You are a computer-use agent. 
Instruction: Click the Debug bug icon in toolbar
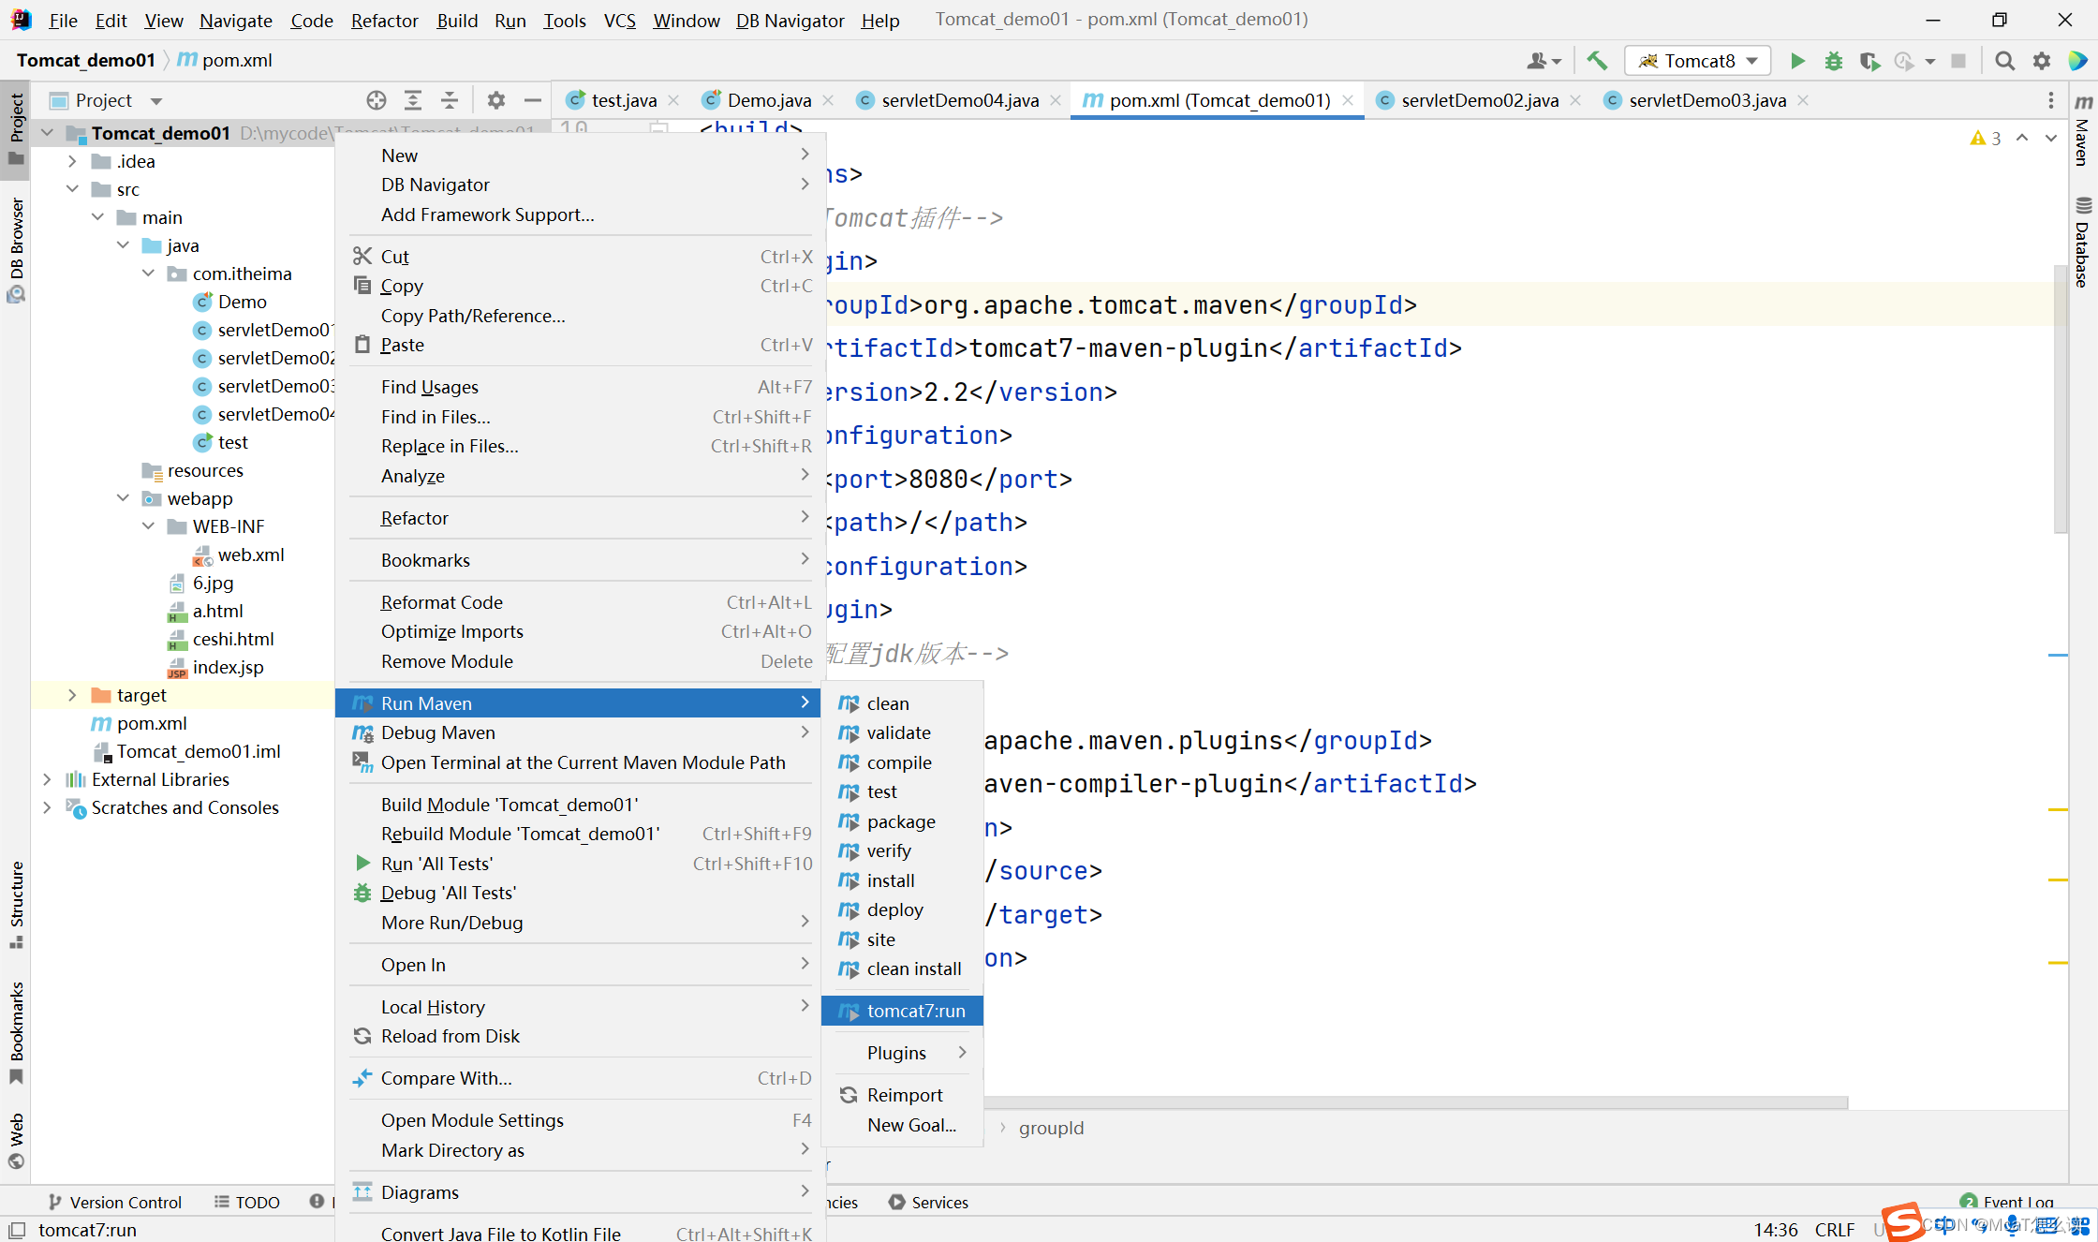coord(1833,61)
